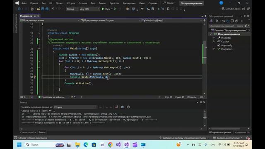
Task: Open the Main(string[] args) member dropdown
Action: 172,20
